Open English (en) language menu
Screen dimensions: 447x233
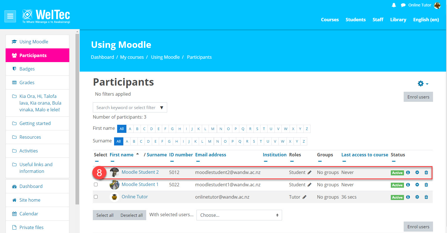pyautogui.click(x=426, y=20)
